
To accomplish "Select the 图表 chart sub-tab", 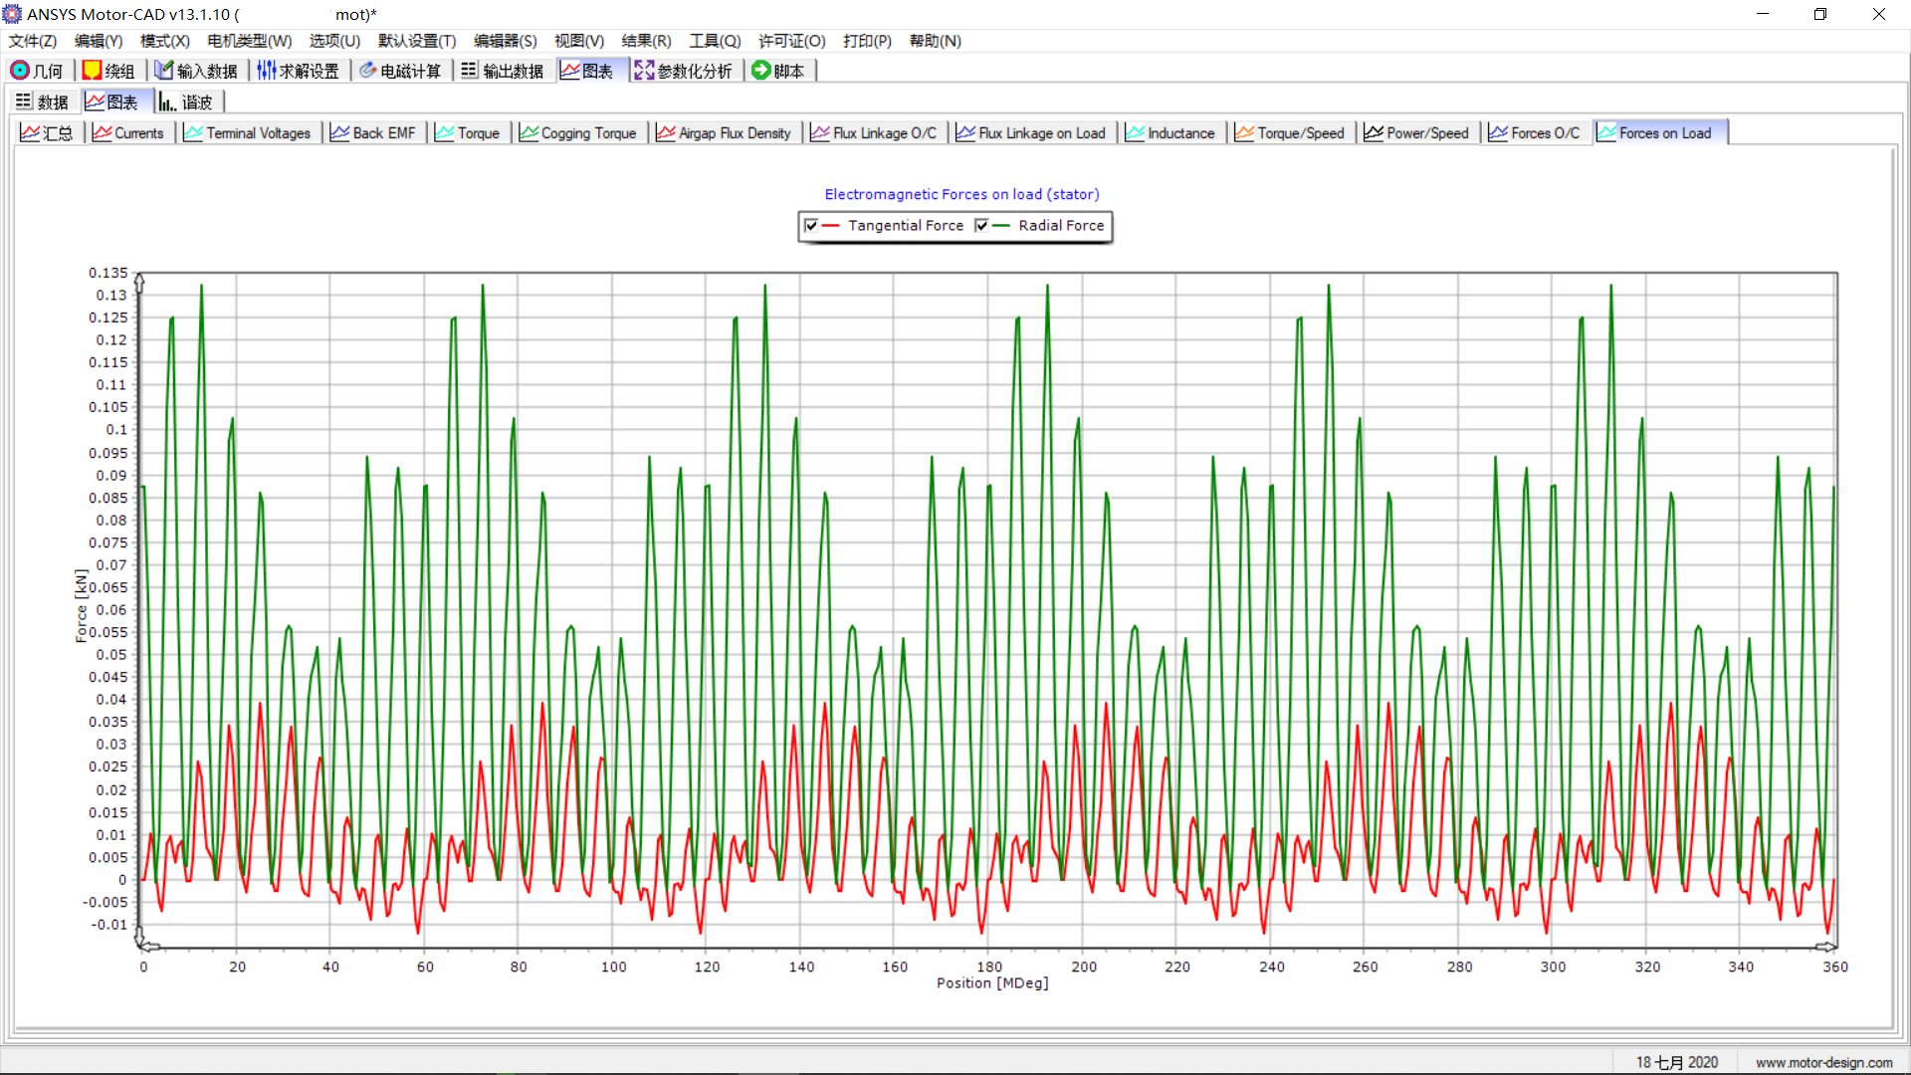I will click(114, 102).
